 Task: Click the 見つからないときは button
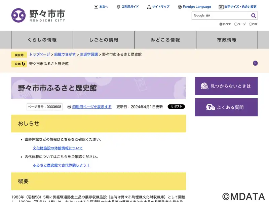click(x=226, y=86)
